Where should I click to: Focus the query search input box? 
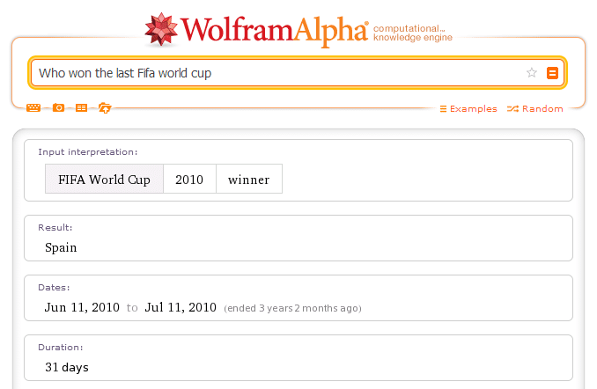coord(273,73)
